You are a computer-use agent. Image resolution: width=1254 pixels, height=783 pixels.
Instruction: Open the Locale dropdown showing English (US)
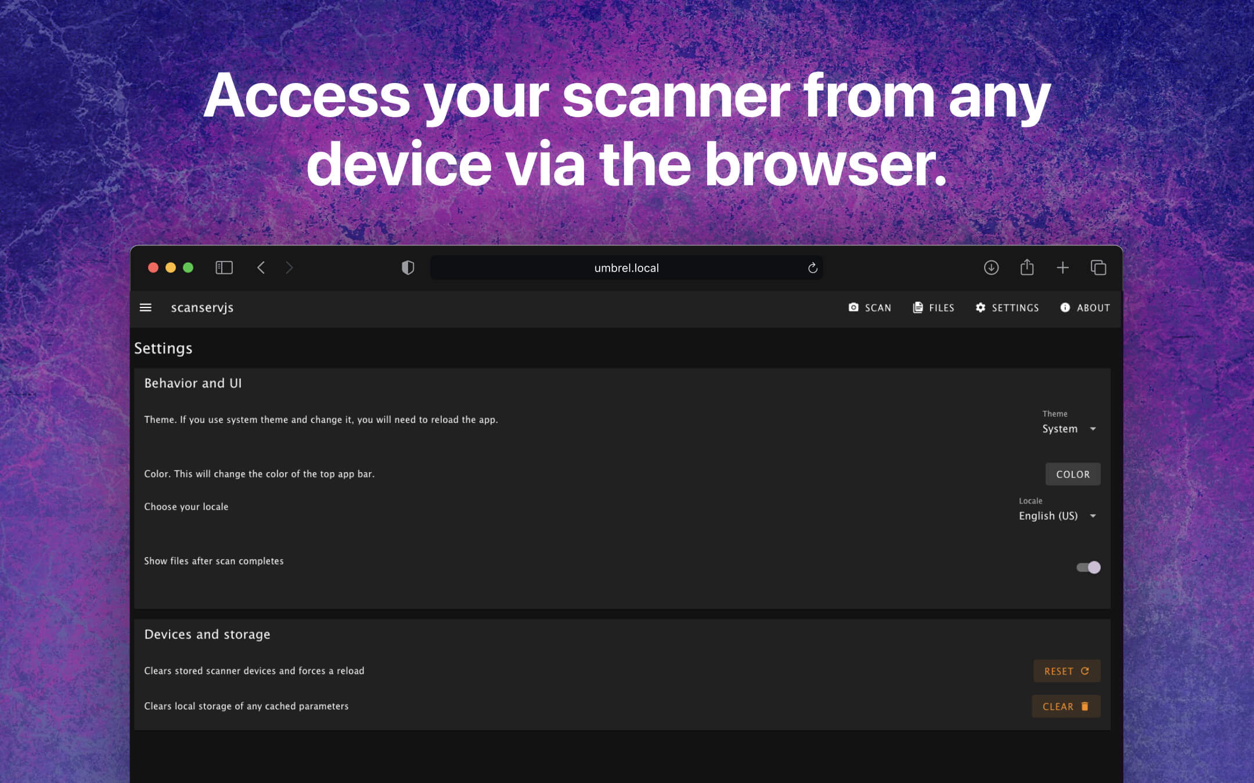[x=1057, y=516]
